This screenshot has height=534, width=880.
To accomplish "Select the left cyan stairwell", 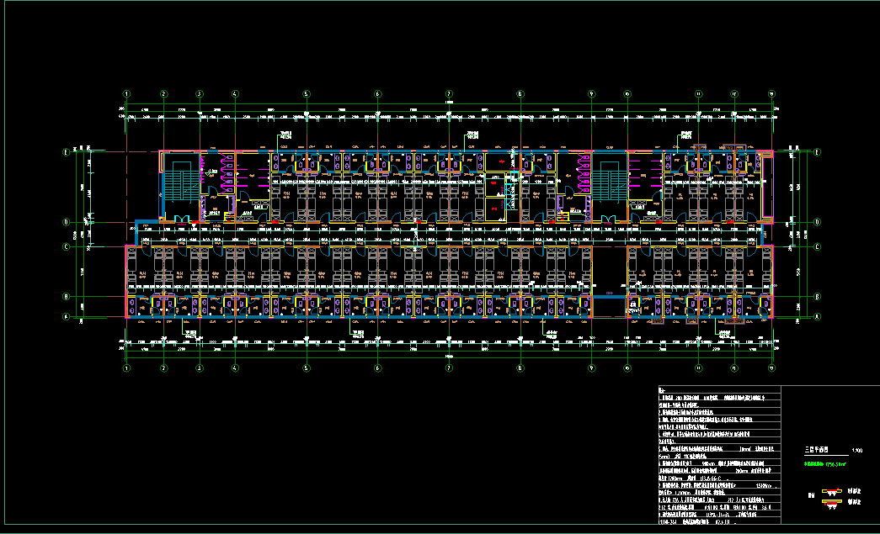I will click(180, 181).
